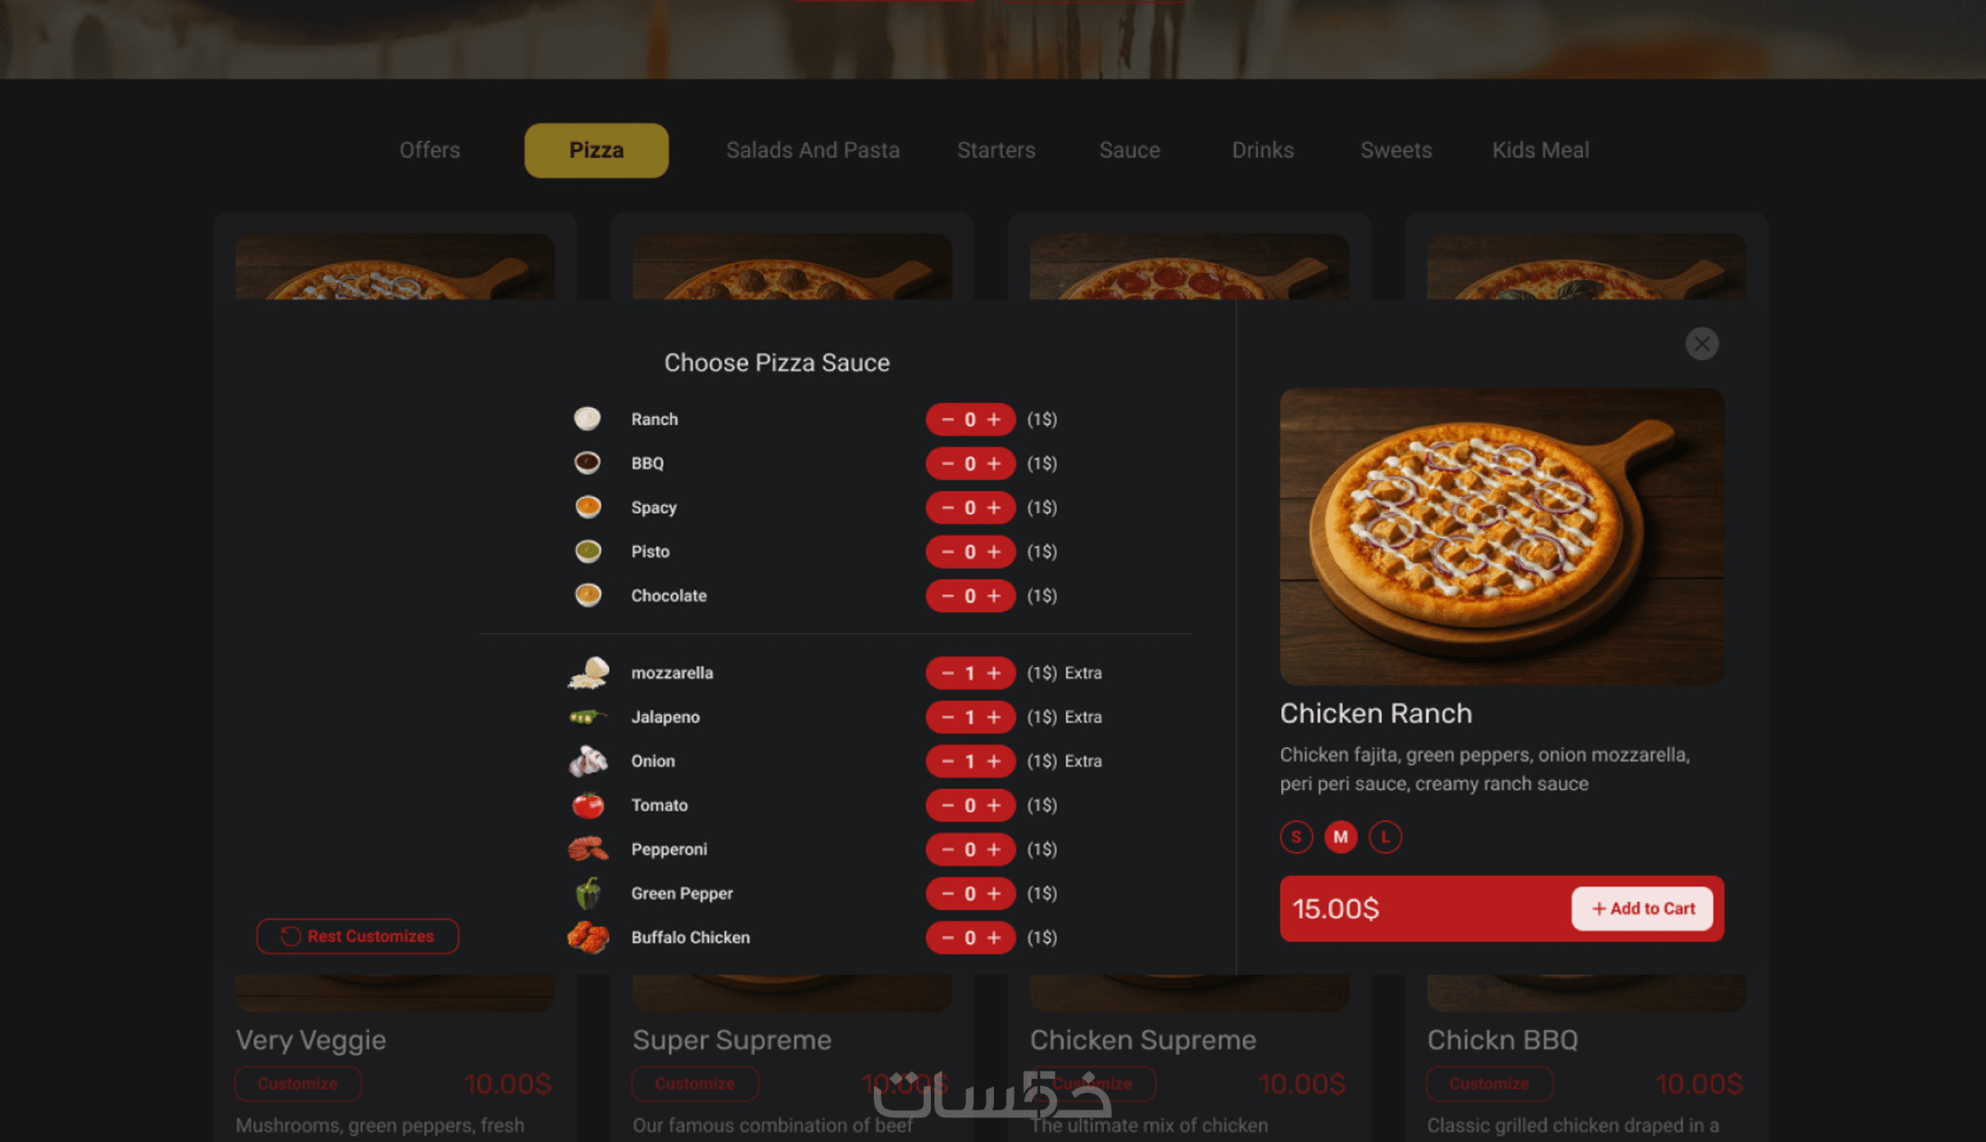This screenshot has width=1986, height=1142.
Task: Open the Offers category tab
Action: (x=429, y=150)
